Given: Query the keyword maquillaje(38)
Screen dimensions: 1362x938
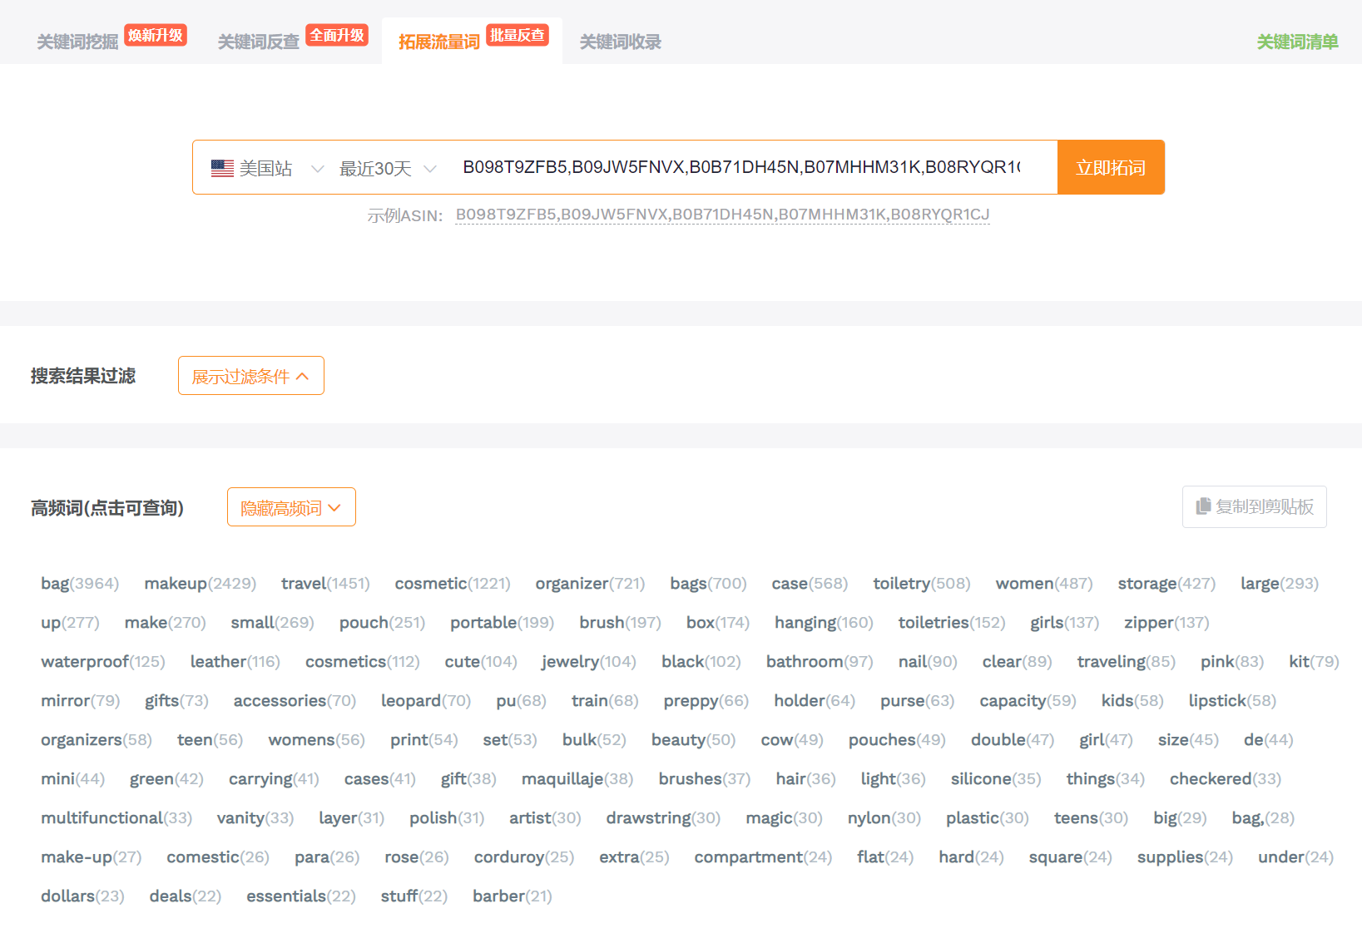Looking at the screenshot, I should coord(577,779).
